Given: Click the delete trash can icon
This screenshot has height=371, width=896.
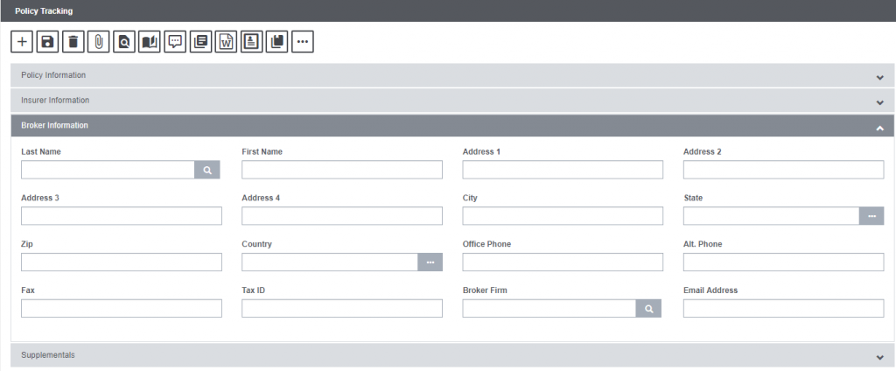Looking at the screenshot, I should [73, 42].
